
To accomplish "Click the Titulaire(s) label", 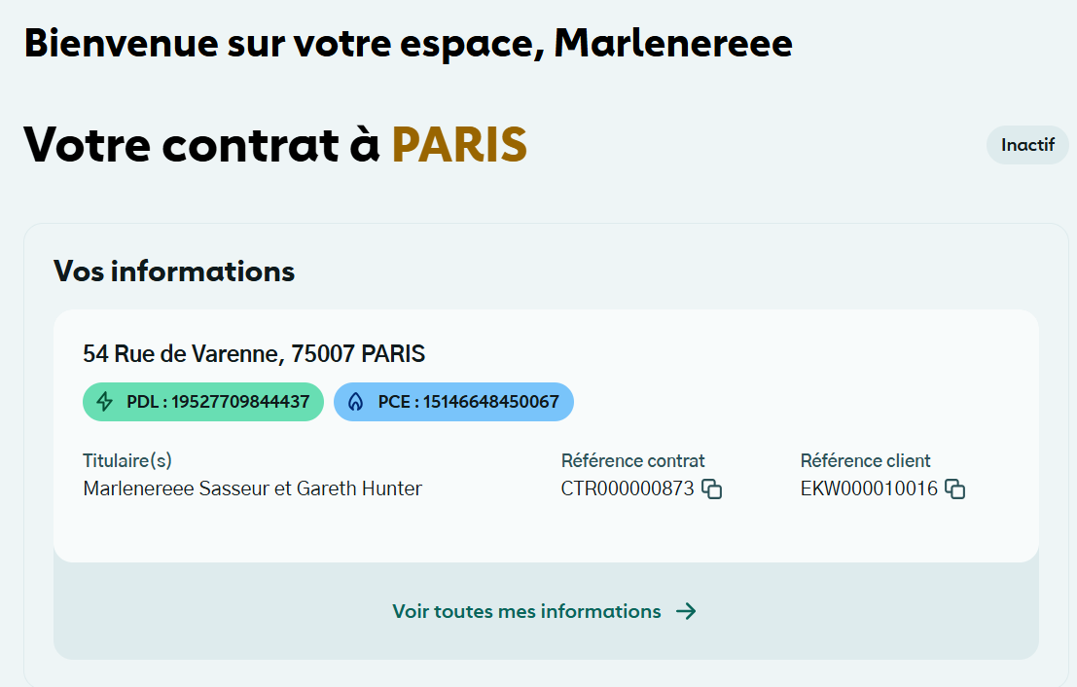I will pos(127,460).
